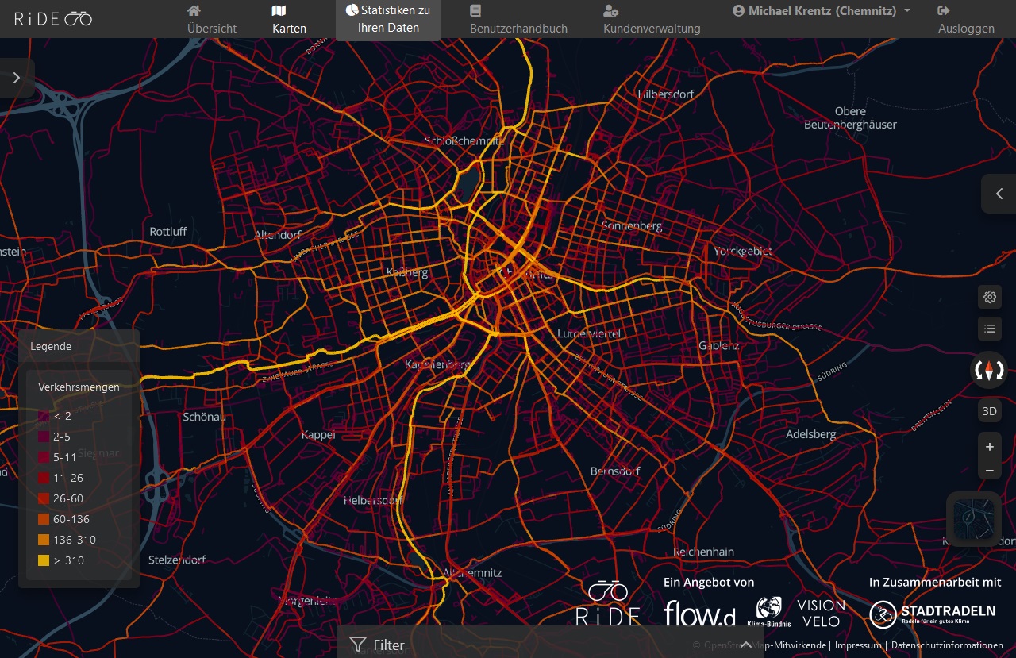Click the Bernsdorf map label
The height and width of the screenshot is (658, 1016).
click(x=615, y=471)
